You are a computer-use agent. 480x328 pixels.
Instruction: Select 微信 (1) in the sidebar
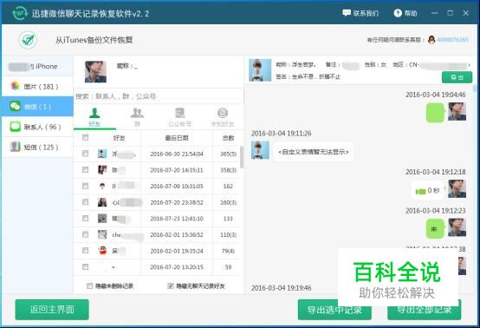tap(37, 107)
